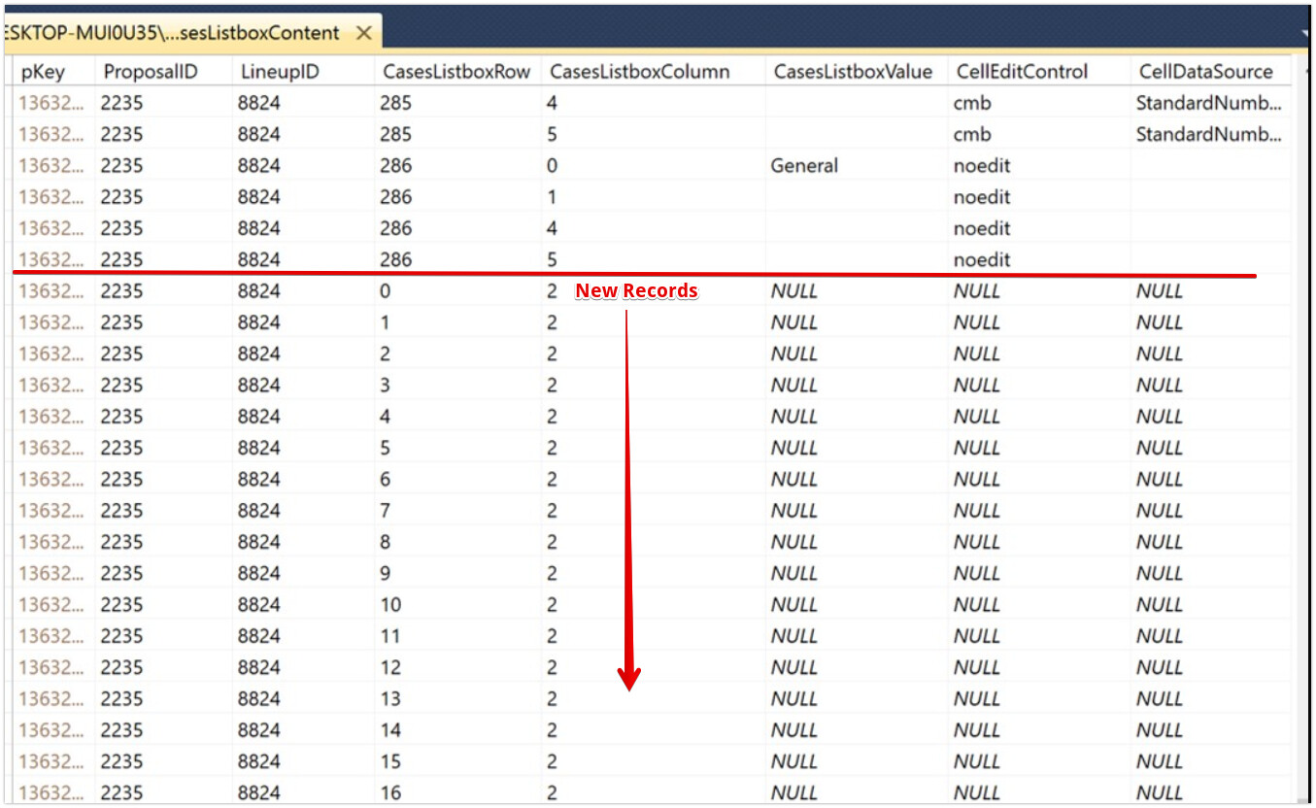
Task: Click the 'New Records' annotation label
Action: (636, 290)
